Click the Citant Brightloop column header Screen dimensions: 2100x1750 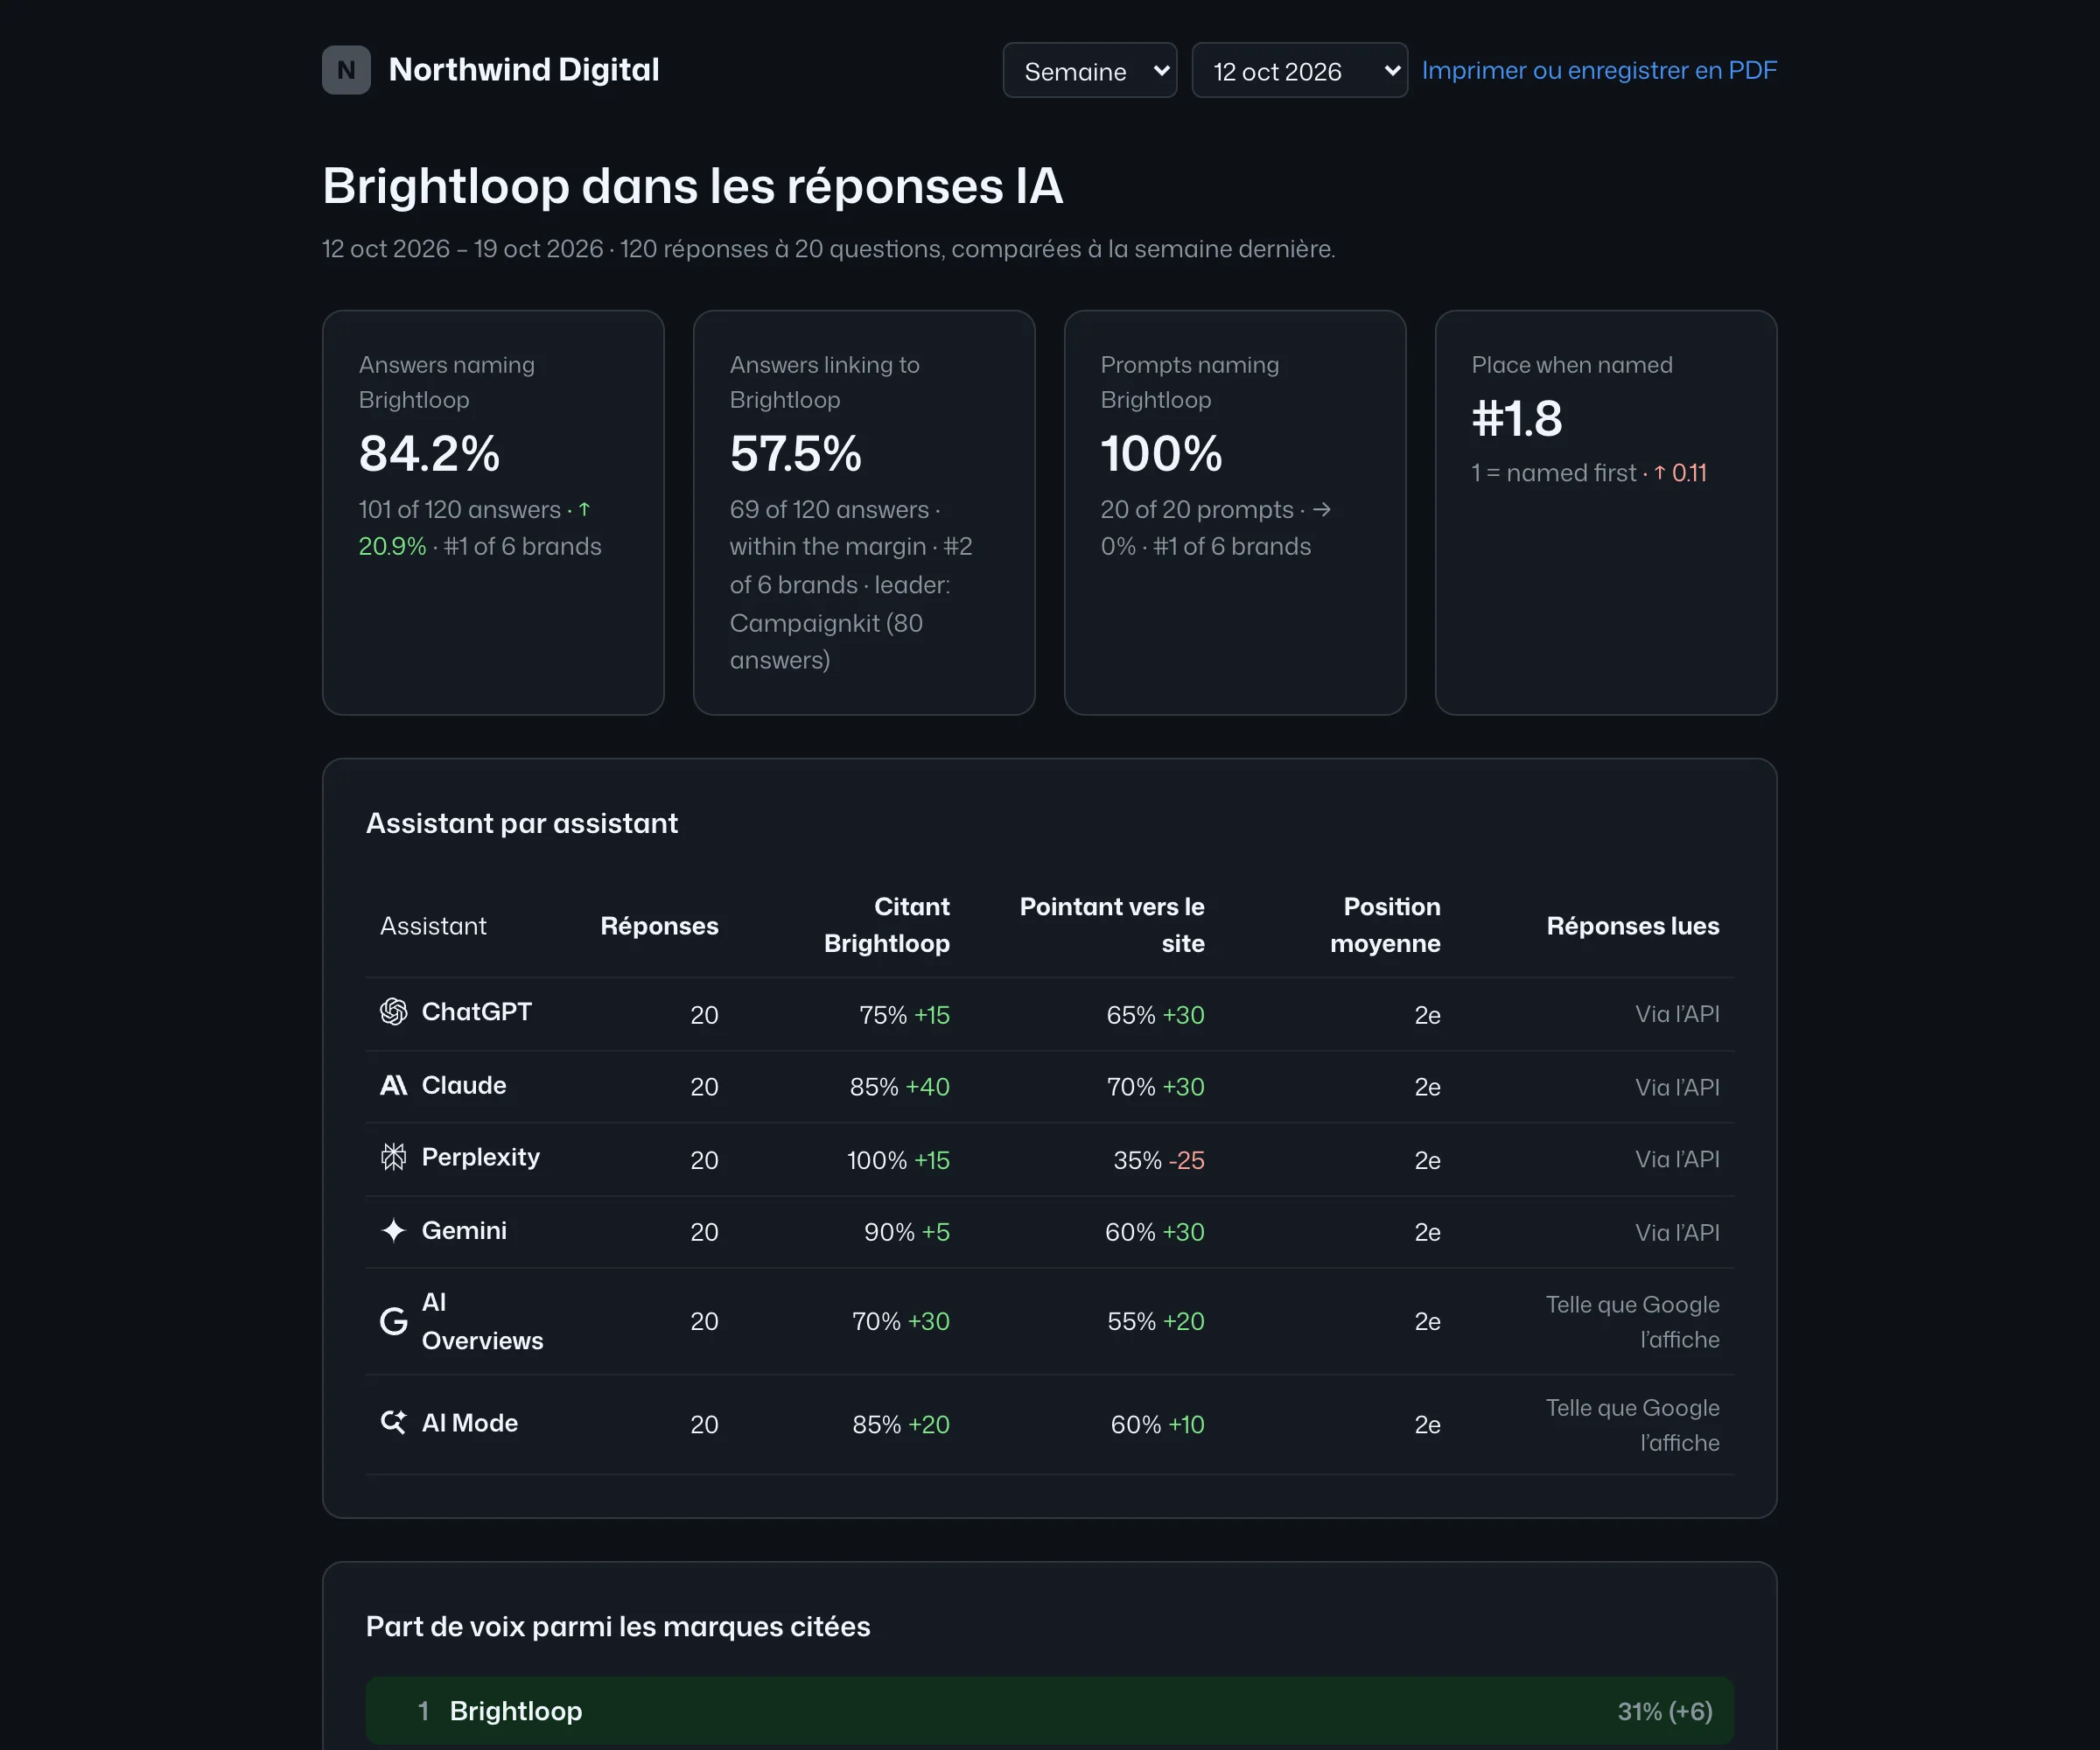887,926
